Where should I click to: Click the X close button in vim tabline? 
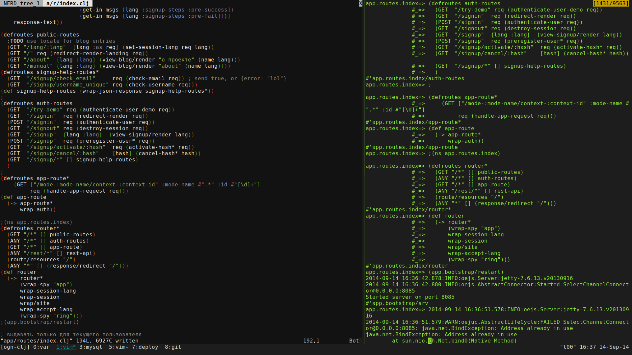360,4
